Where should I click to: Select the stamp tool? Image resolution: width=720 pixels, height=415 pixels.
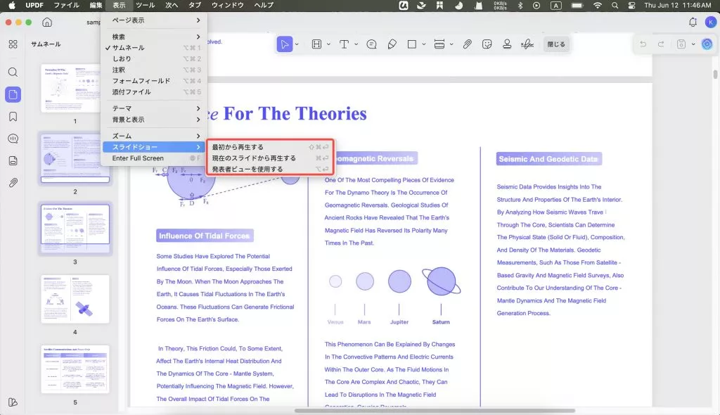click(x=507, y=44)
